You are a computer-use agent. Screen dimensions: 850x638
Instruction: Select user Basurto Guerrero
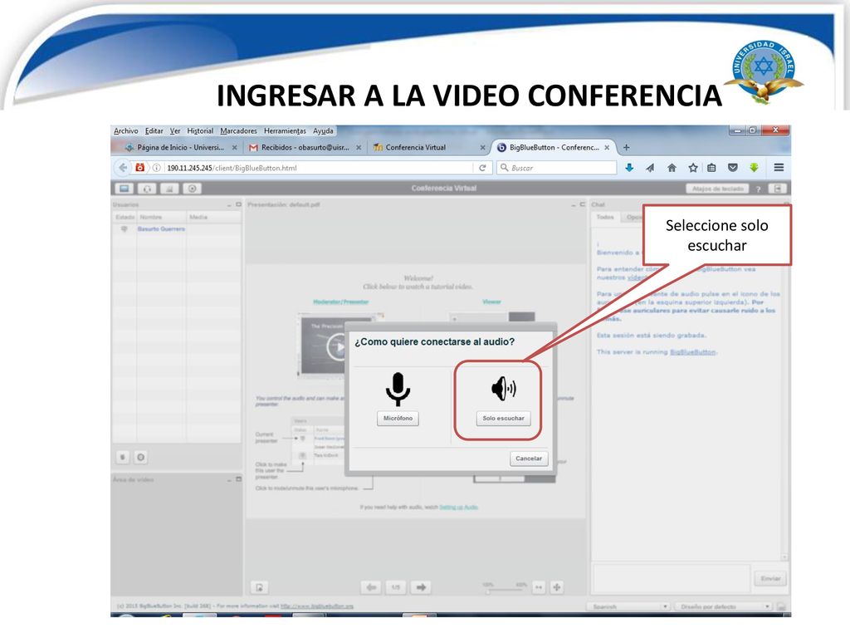pyautogui.click(x=161, y=229)
